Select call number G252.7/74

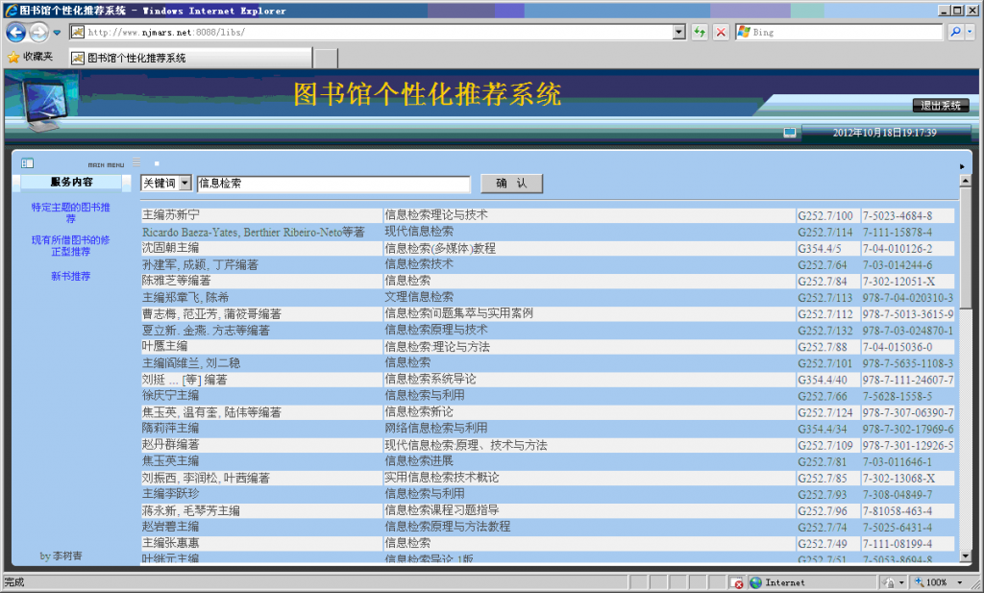pos(823,527)
